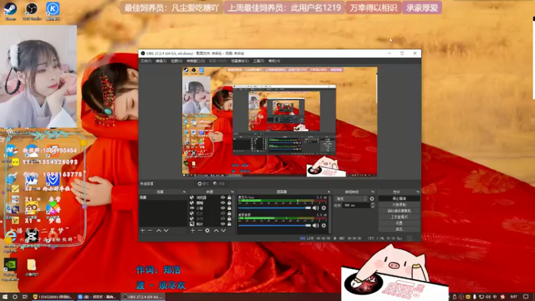Open the blue K music player shortcut
The image size is (535, 301).
[53, 11]
